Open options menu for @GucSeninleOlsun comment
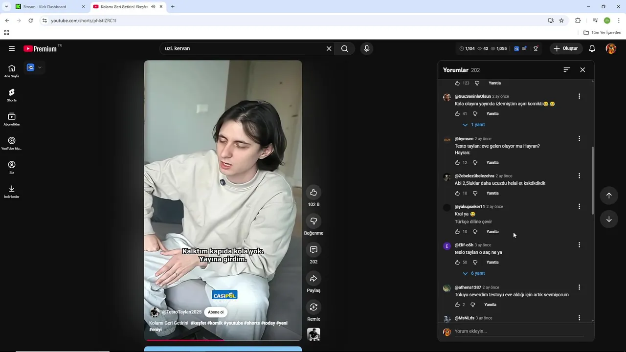Viewport: 626px width, 352px height. point(579,96)
